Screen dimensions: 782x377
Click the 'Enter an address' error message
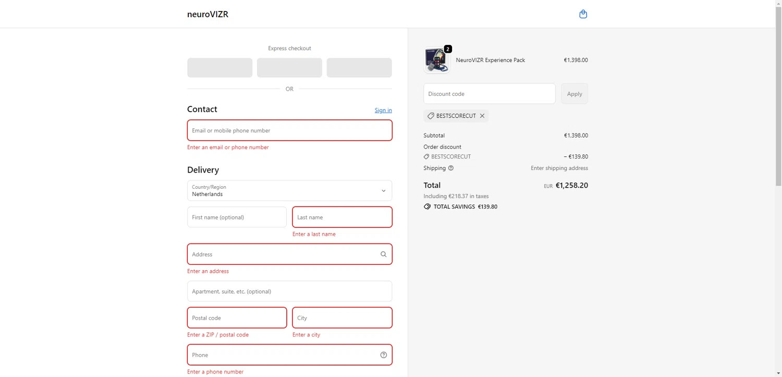pos(208,271)
